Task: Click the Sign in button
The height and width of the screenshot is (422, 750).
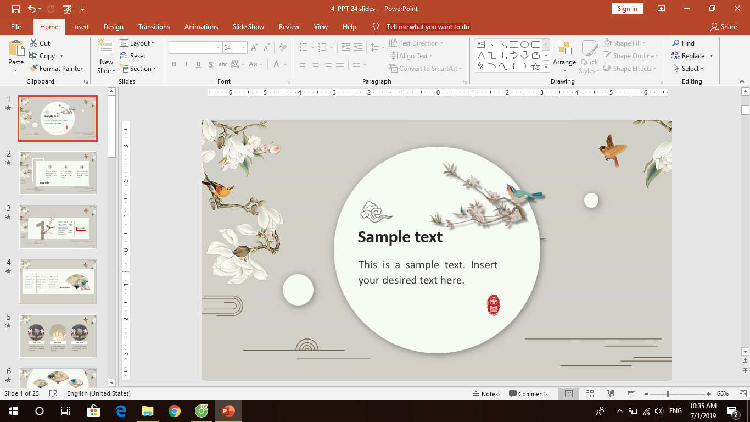Action: coord(627,9)
